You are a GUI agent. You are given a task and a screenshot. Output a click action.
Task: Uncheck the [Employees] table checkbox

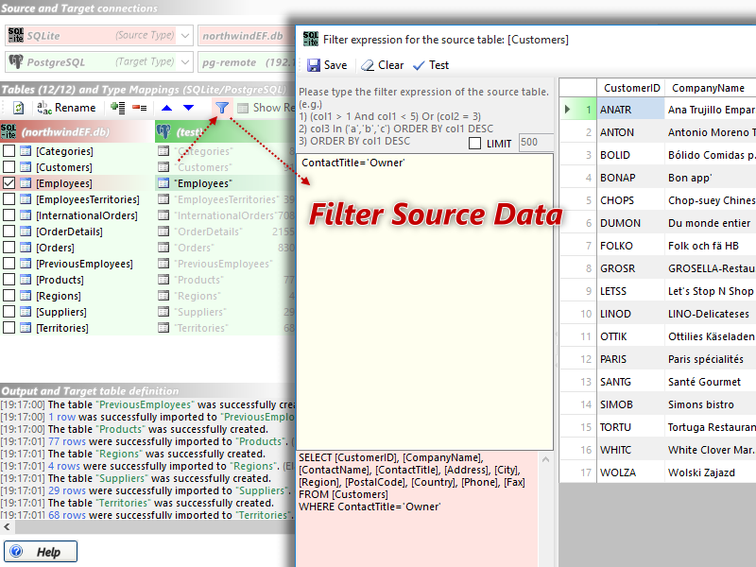[9, 183]
